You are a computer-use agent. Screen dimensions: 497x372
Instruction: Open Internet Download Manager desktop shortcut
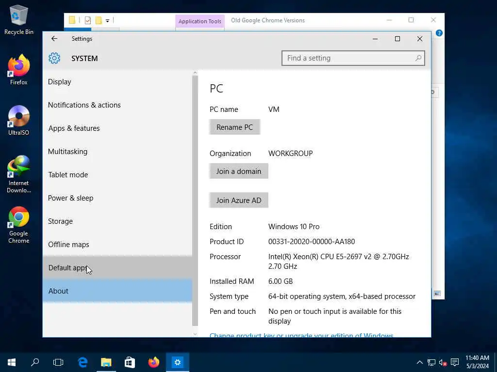click(x=19, y=174)
